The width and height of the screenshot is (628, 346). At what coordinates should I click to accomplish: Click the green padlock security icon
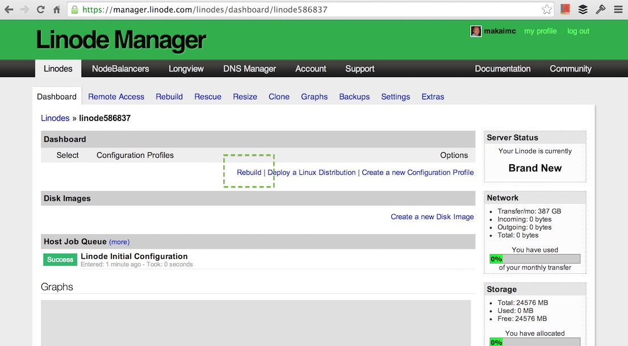click(x=74, y=10)
